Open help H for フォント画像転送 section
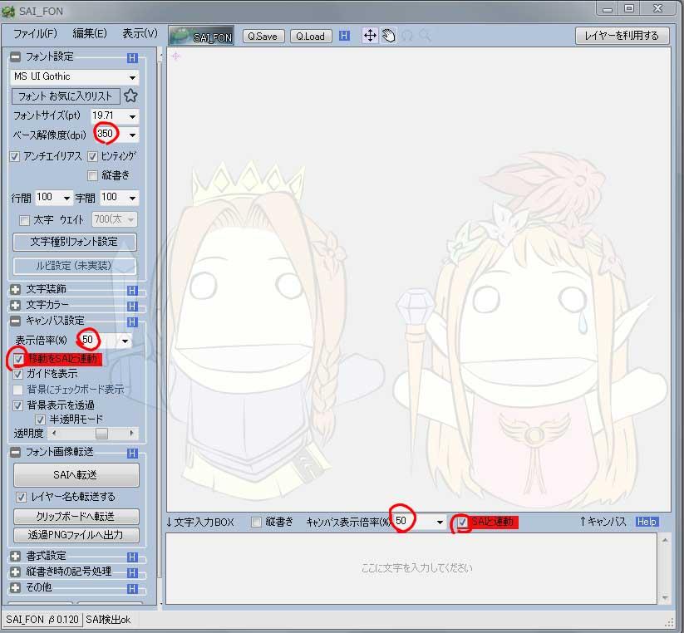Viewport: 684px width, 633px height. (133, 454)
